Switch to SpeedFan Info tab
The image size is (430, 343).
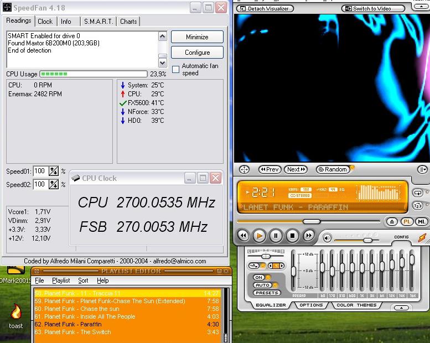coord(66,22)
